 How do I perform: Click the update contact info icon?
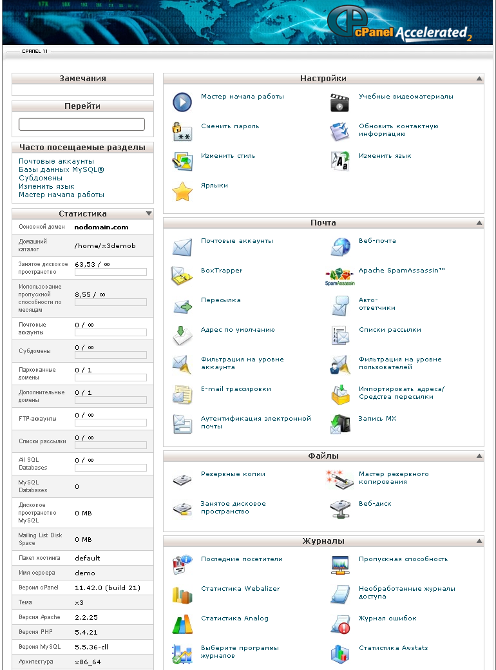[x=340, y=131]
